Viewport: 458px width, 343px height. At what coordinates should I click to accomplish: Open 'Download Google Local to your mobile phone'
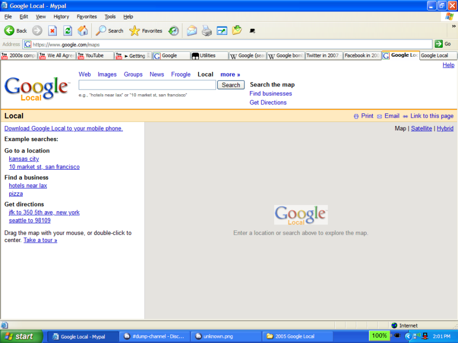click(x=64, y=129)
